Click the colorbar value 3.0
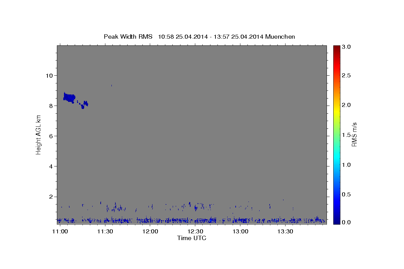 tap(346, 47)
